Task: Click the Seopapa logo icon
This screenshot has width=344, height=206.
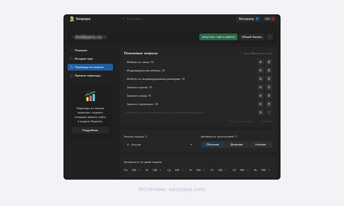Action: coord(72,19)
